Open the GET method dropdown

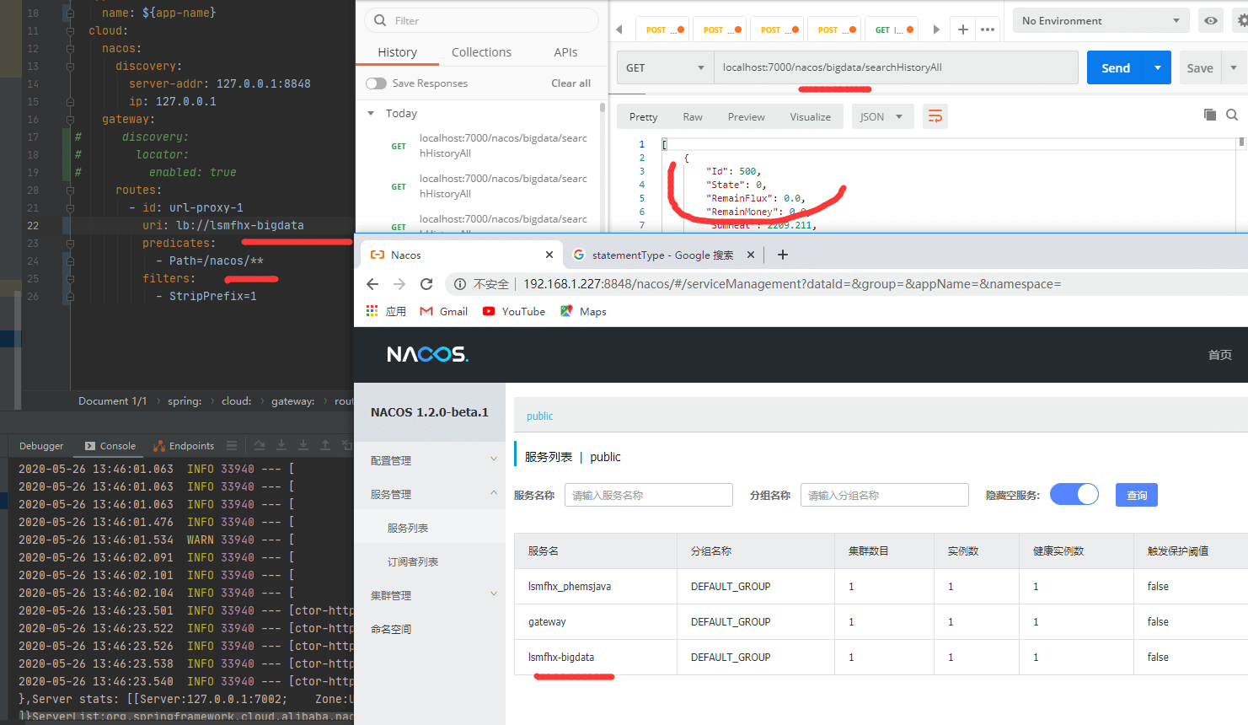pyautogui.click(x=665, y=67)
